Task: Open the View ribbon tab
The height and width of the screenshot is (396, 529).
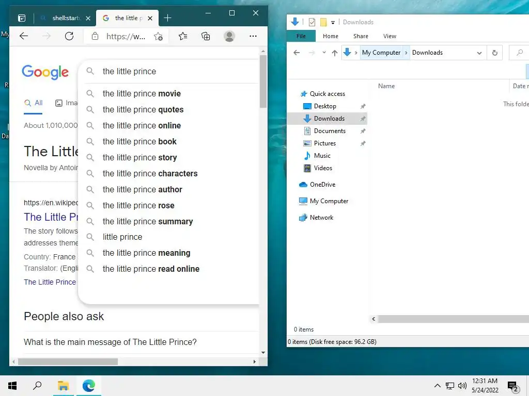Action: click(x=390, y=36)
